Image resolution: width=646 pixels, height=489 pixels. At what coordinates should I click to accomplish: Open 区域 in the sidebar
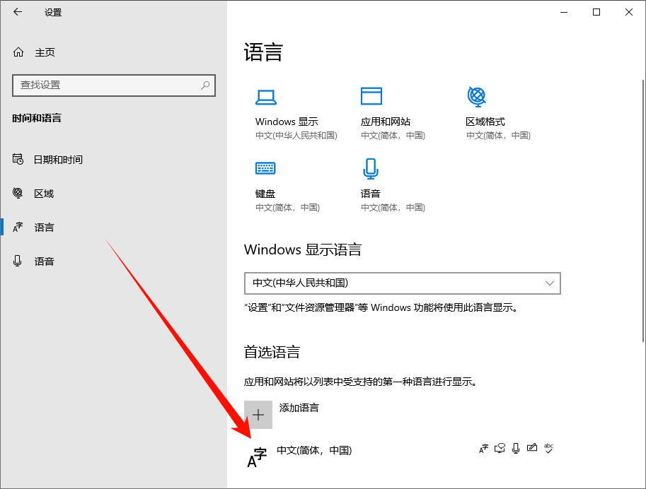click(x=44, y=194)
